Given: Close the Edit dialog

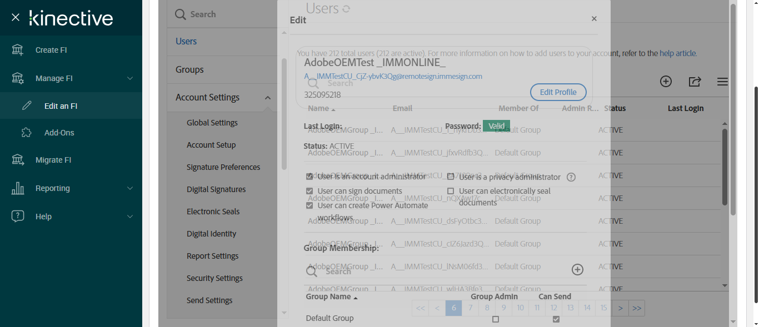Looking at the screenshot, I should [x=594, y=19].
